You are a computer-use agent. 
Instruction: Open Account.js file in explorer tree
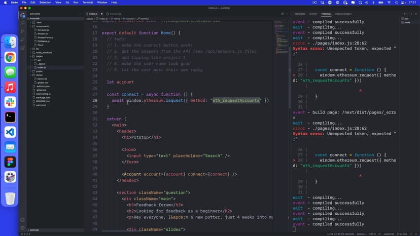point(43,30)
